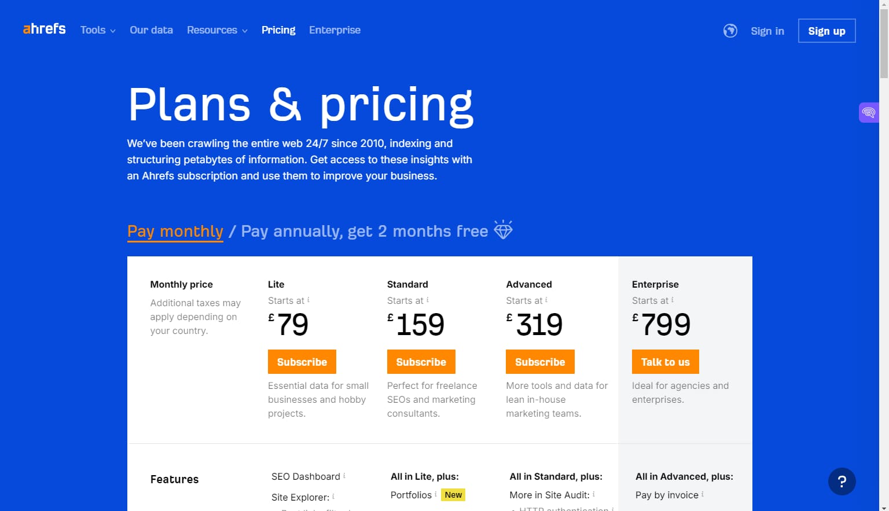Screen dimensions: 889x511
Task: Click Talk to us for Enterprise
Action: click(665, 362)
